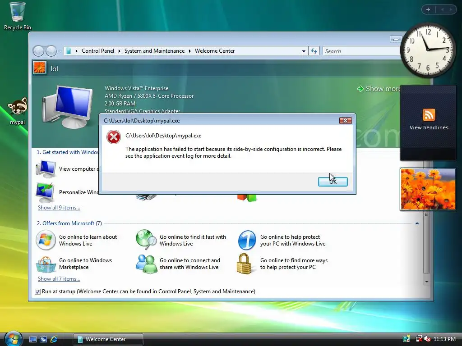Open Go online to help protect your PC
The image size is (462, 346).
(x=292, y=240)
